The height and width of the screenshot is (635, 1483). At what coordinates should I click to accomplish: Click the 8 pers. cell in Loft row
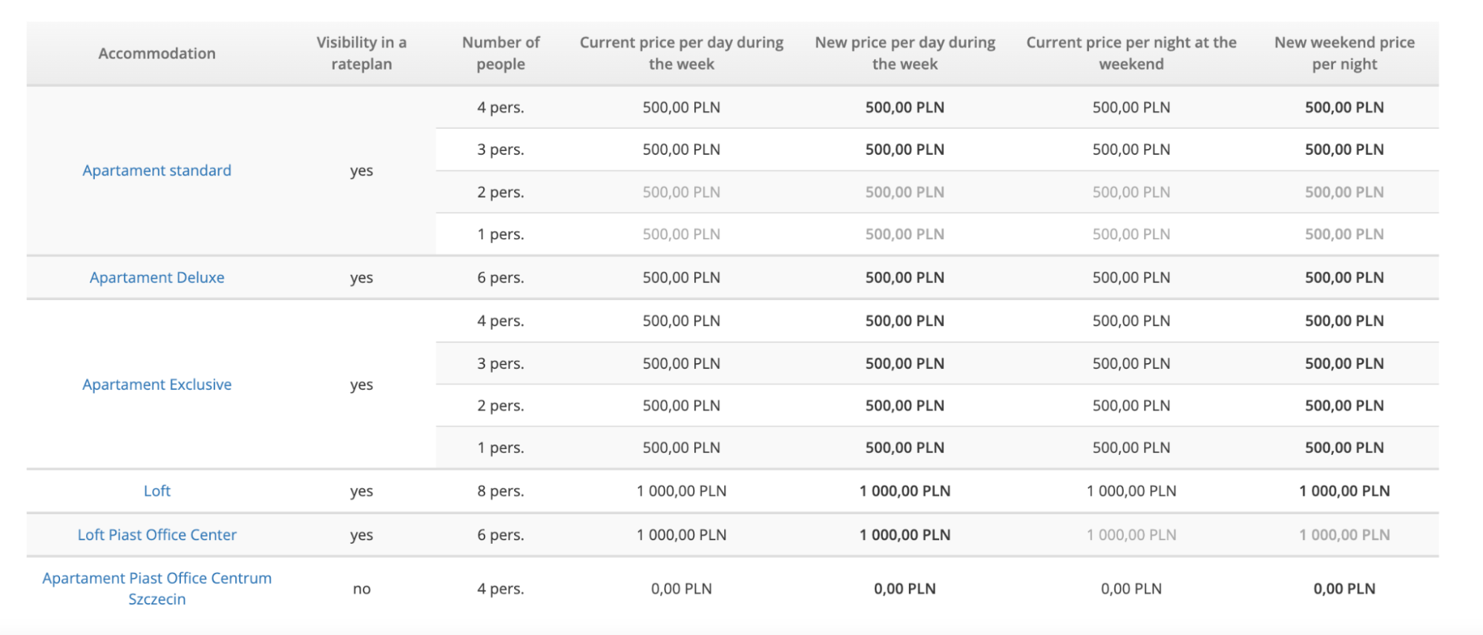pyautogui.click(x=501, y=491)
